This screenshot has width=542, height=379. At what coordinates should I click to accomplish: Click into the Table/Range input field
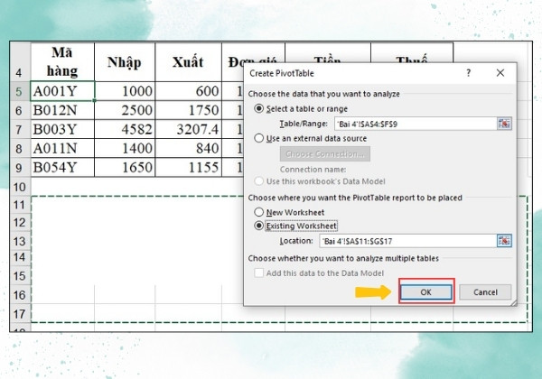[416, 124]
